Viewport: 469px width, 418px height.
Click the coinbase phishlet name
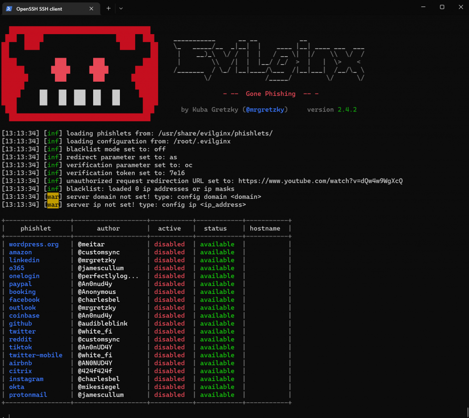[x=24, y=316]
